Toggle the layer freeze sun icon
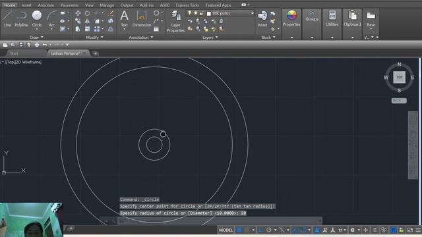Image resolution: width=422 pixels, height=237 pixels. coord(195,13)
